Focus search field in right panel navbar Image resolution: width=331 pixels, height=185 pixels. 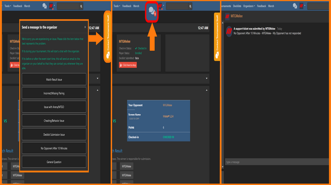[x=319, y=6]
